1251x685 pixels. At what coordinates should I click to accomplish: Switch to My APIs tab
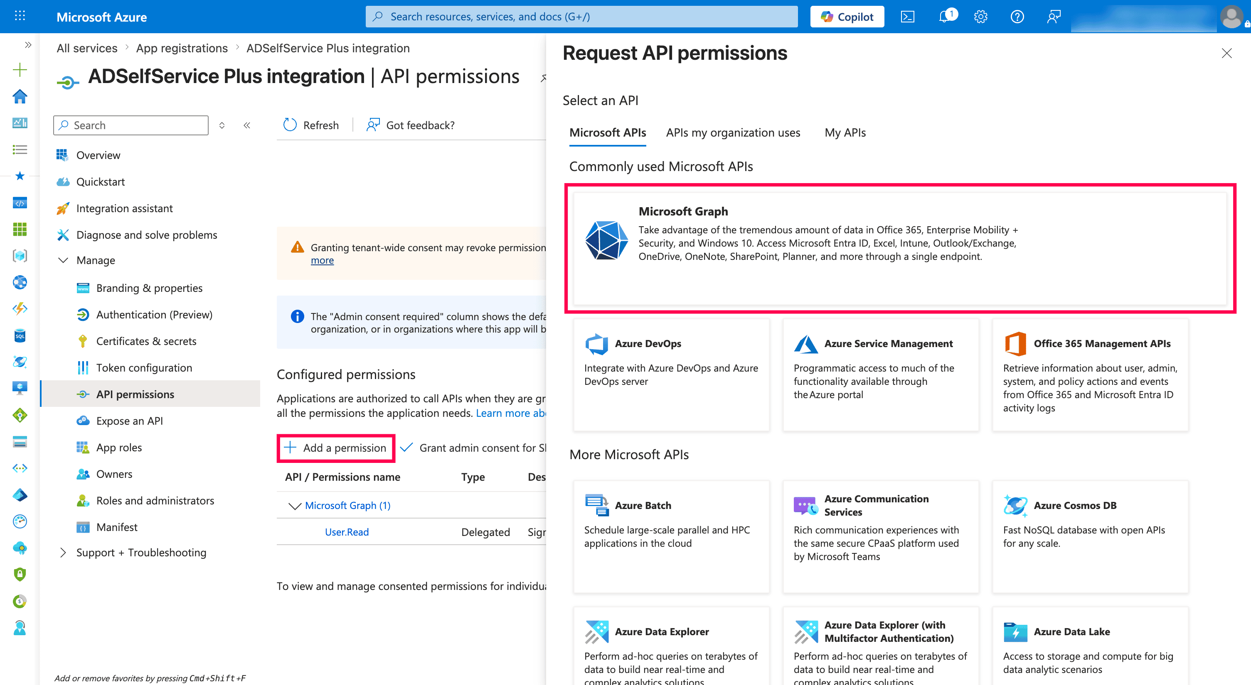click(845, 132)
